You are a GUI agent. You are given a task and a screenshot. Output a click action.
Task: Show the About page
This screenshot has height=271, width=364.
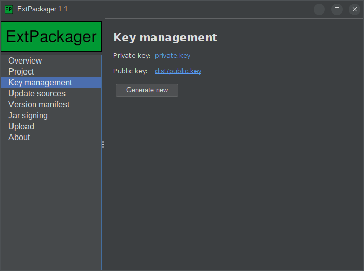point(51,137)
